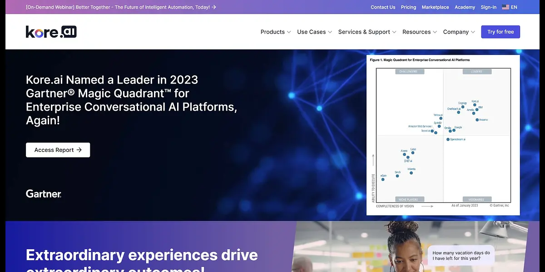Open the Resources dropdown chevron
Image resolution: width=545 pixels, height=272 pixels.
click(x=435, y=32)
